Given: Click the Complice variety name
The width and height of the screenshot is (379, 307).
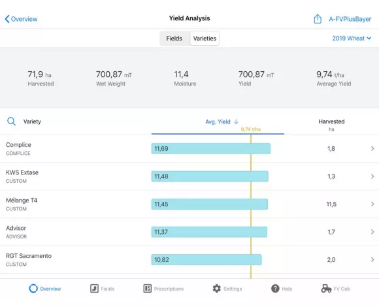Looking at the screenshot, I should [18, 145].
